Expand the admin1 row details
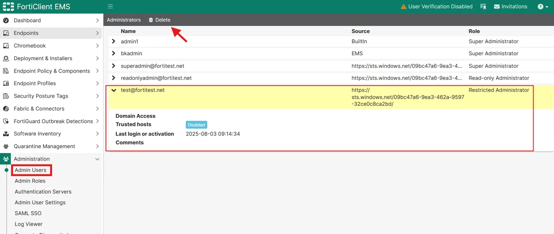Image resolution: width=554 pixels, height=234 pixels. 113,41
